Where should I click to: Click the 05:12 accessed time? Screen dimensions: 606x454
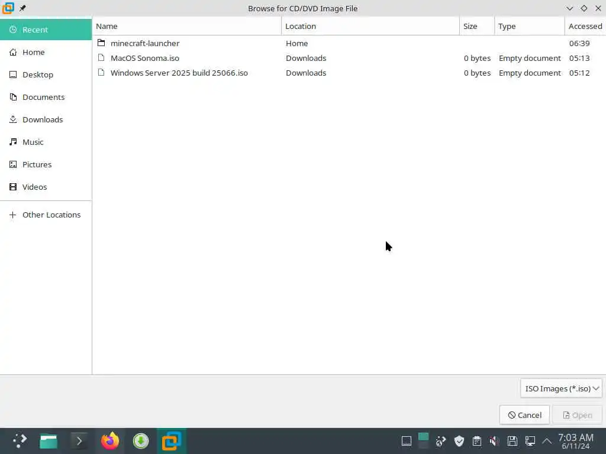(579, 73)
